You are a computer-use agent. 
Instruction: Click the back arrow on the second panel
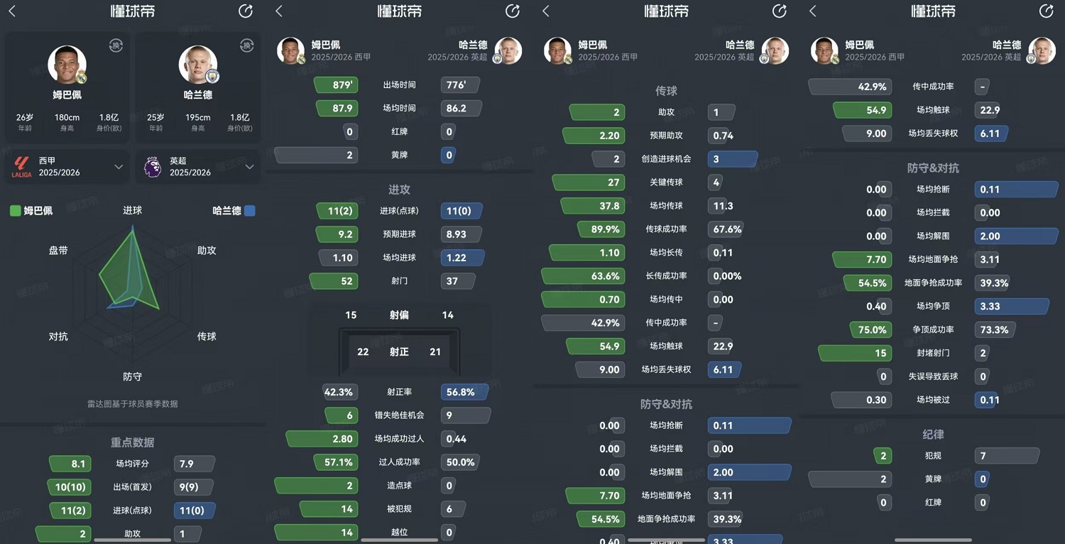[x=278, y=11]
